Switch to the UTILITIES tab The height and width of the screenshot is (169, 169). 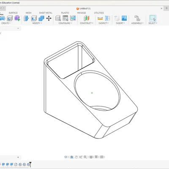click(x=99, y=13)
